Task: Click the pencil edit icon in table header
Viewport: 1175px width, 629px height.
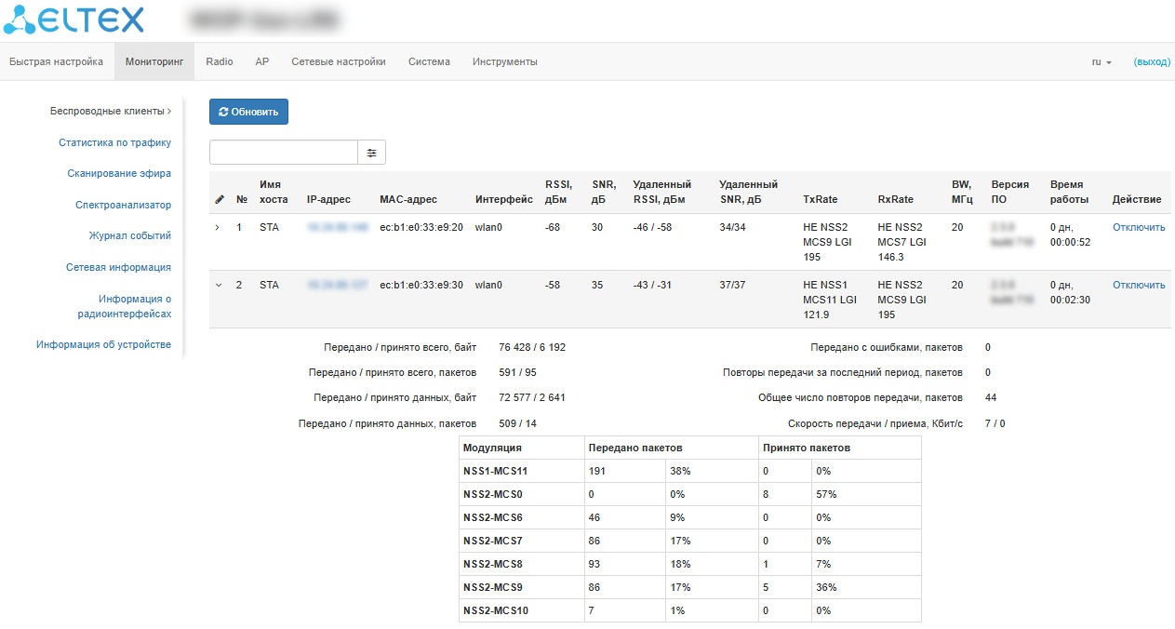Action: (219, 199)
